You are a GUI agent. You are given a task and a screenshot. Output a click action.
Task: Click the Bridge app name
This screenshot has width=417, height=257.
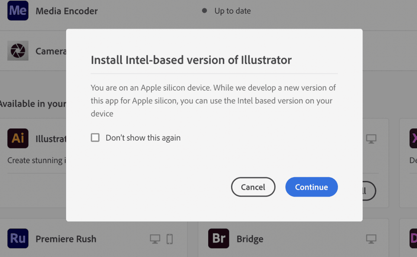click(x=250, y=239)
